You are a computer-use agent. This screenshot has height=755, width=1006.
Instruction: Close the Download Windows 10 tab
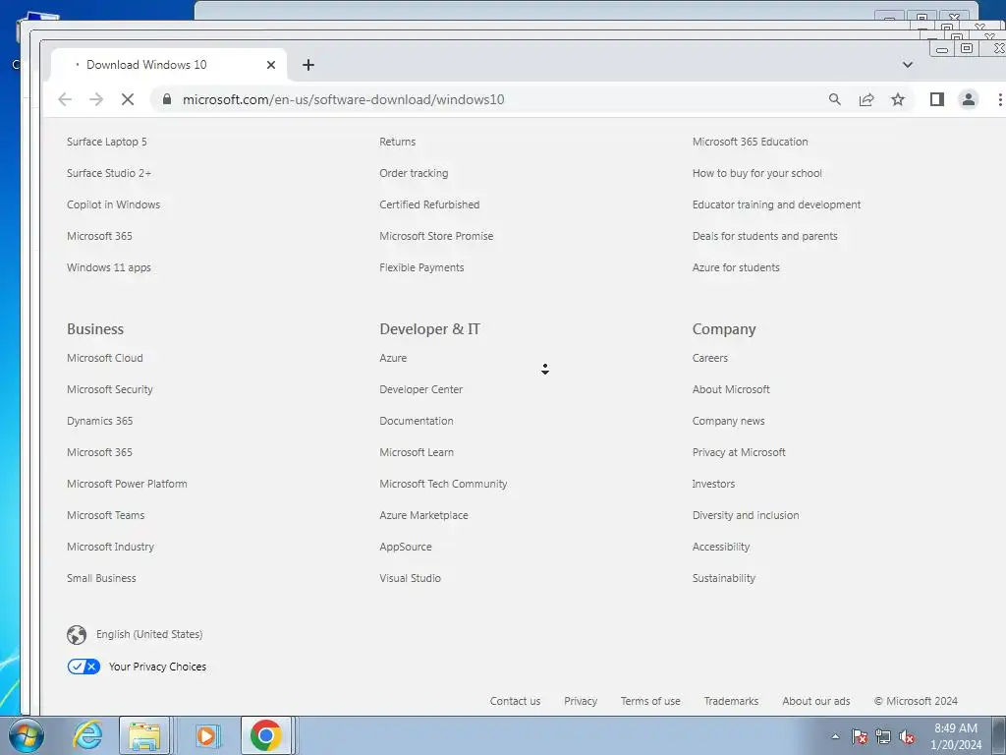[271, 65]
